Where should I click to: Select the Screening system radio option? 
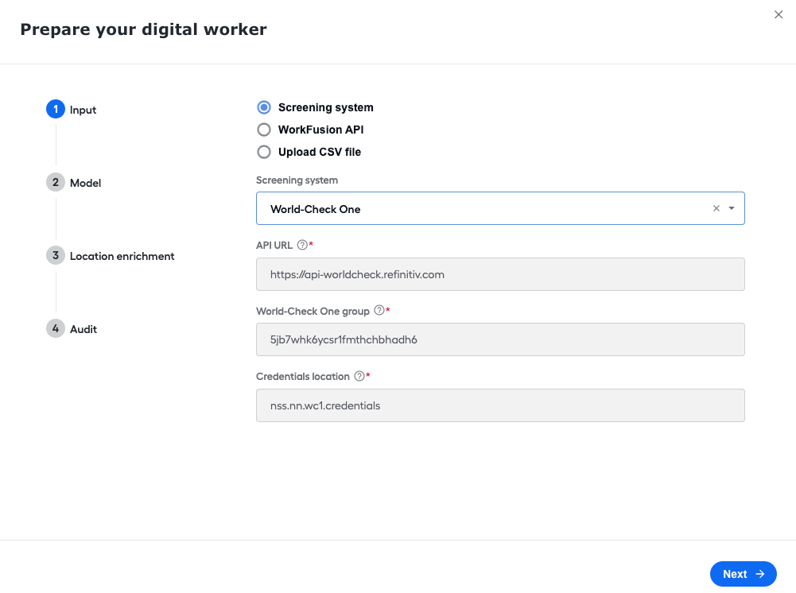(x=264, y=107)
